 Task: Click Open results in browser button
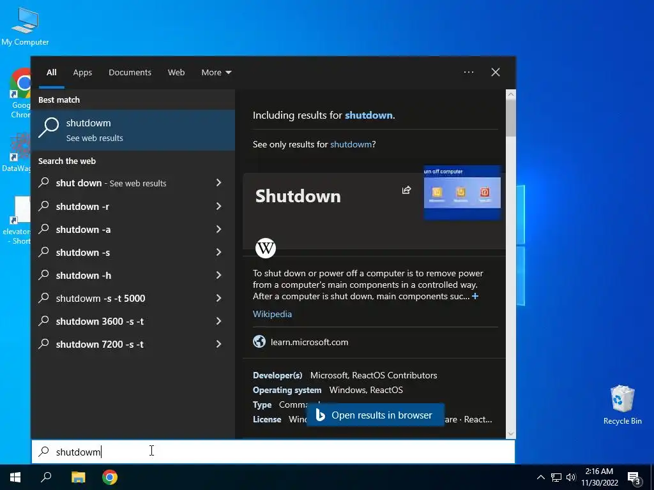click(x=376, y=415)
